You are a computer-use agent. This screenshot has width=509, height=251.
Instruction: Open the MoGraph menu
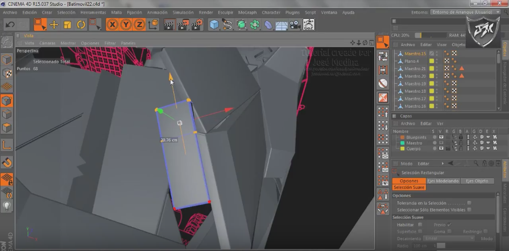click(247, 13)
